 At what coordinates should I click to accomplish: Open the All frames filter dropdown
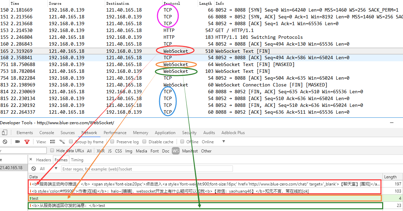(x=48, y=168)
